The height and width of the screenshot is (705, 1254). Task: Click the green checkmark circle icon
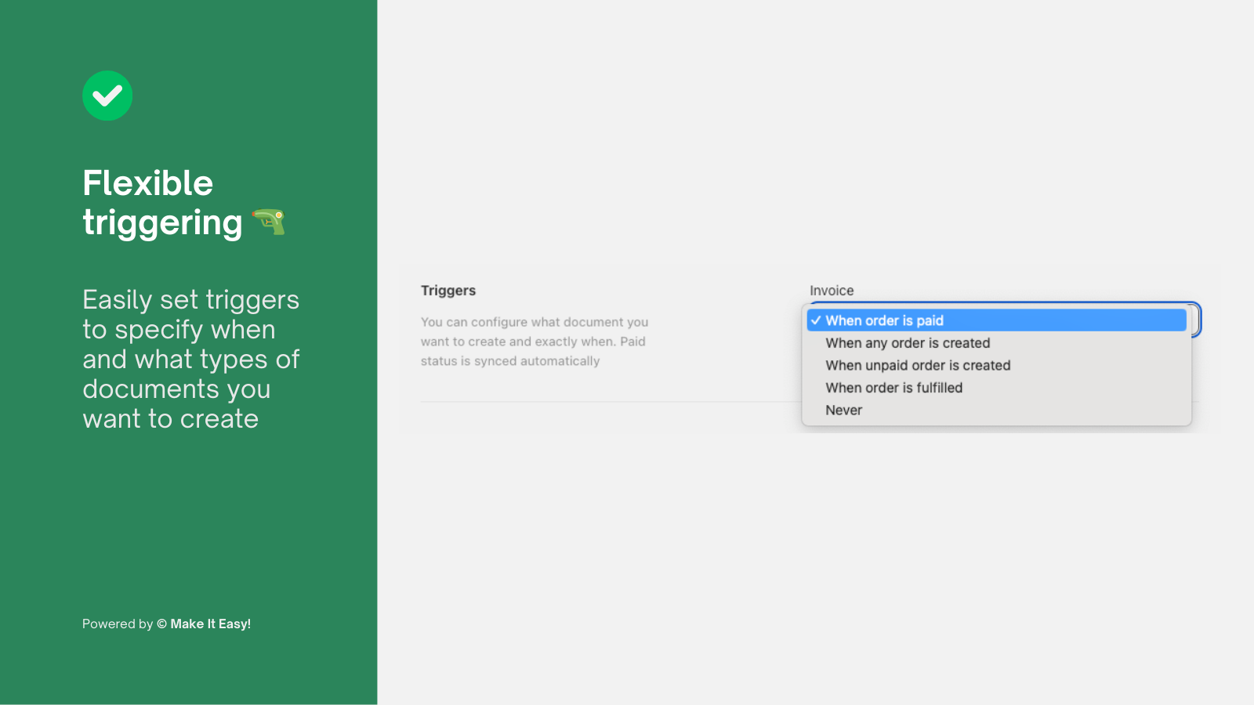(x=107, y=96)
